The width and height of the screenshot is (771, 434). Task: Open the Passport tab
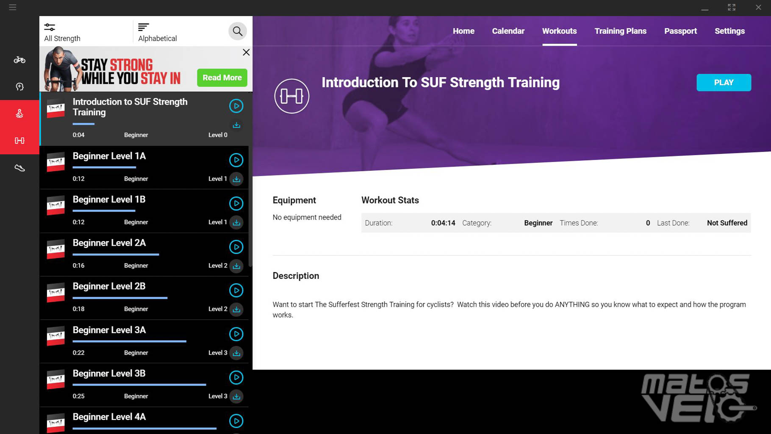(x=680, y=31)
